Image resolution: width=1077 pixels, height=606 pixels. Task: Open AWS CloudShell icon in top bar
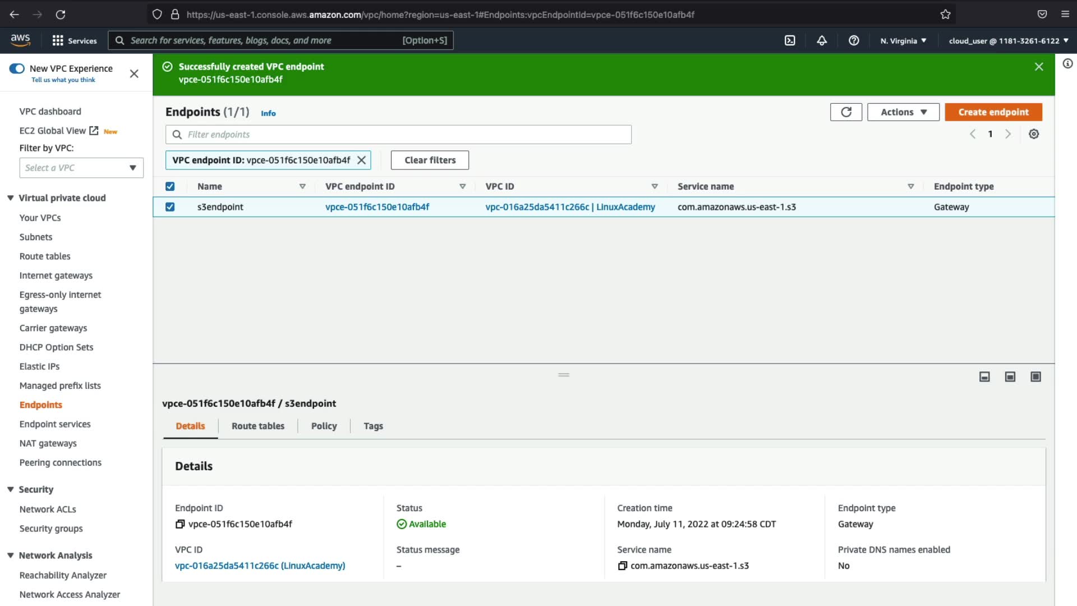coord(790,40)
